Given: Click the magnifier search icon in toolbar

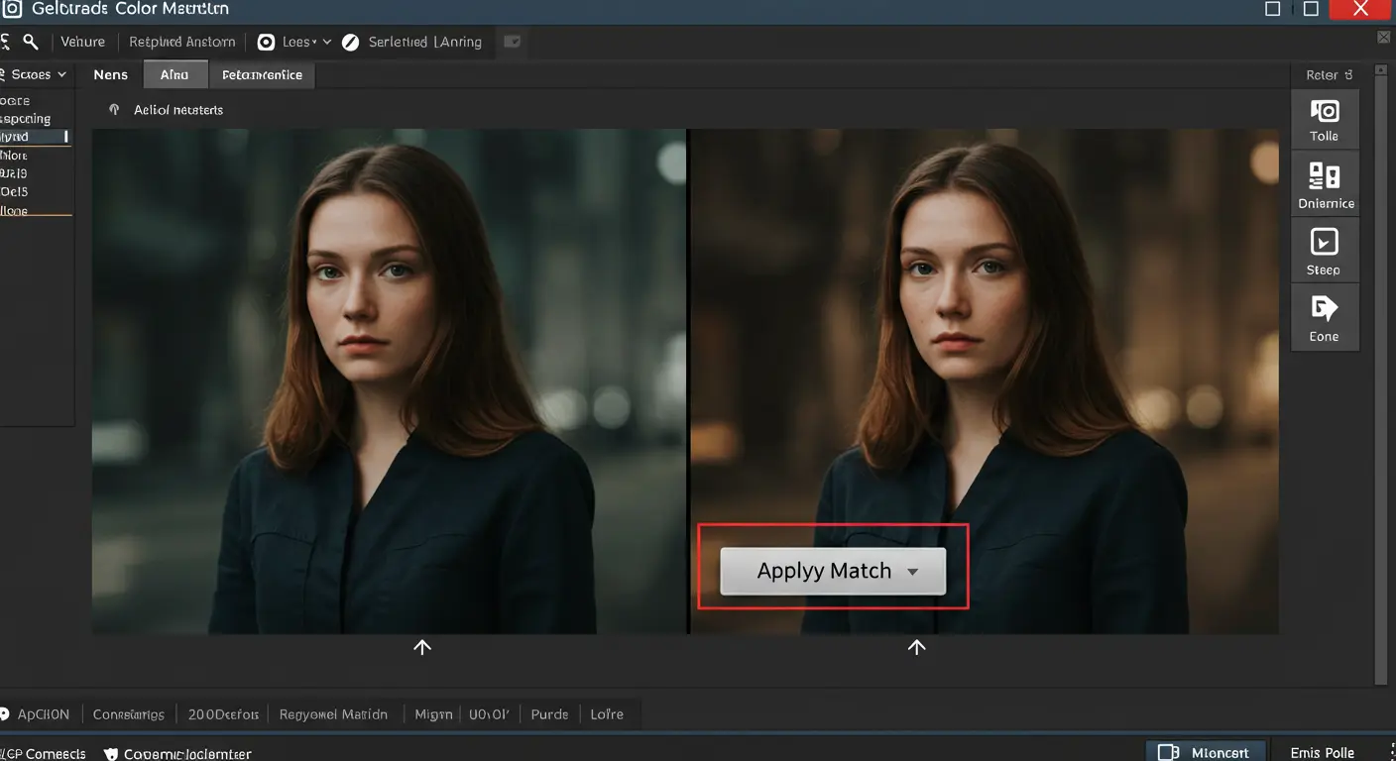Looking at the screenshot, I should pyautogui.click(x=31, y=42).
